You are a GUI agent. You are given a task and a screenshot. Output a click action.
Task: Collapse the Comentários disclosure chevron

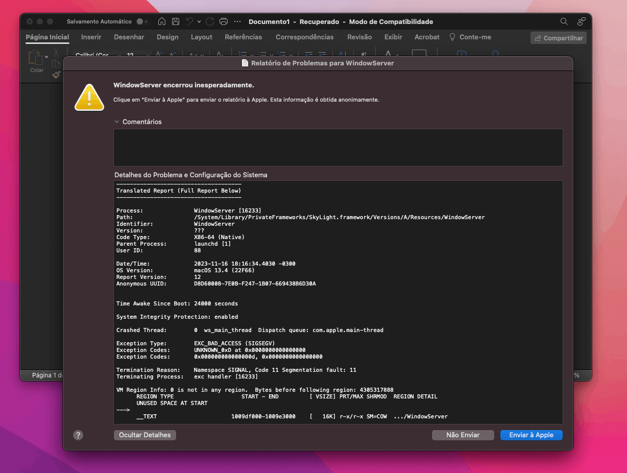click(117, 122)
